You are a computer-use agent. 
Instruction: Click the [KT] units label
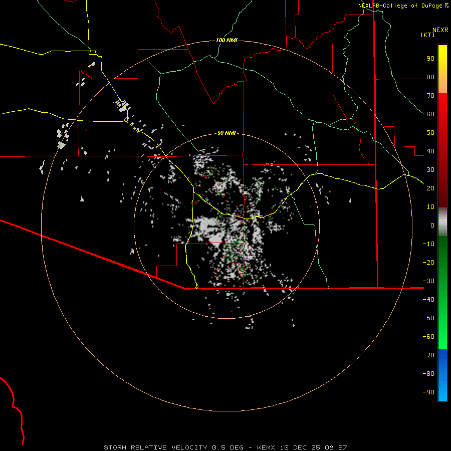click(x=428, y=35)
